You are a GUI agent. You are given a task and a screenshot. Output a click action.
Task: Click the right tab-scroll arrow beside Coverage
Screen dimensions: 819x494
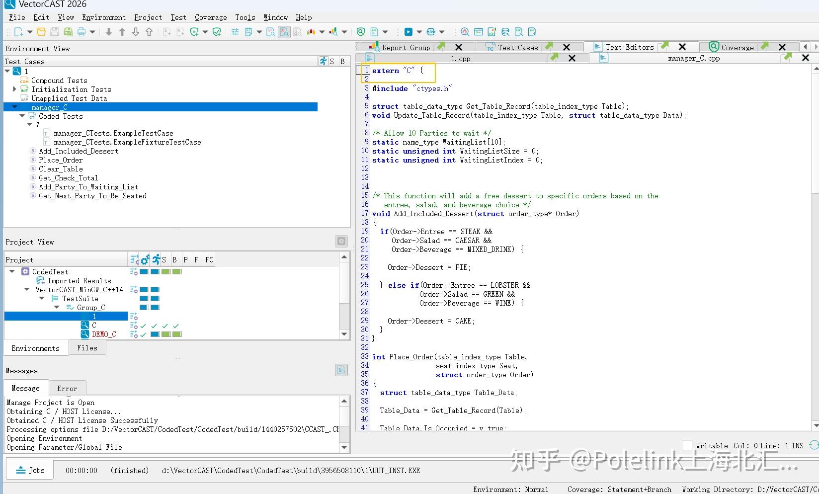[x=815, y=47]
